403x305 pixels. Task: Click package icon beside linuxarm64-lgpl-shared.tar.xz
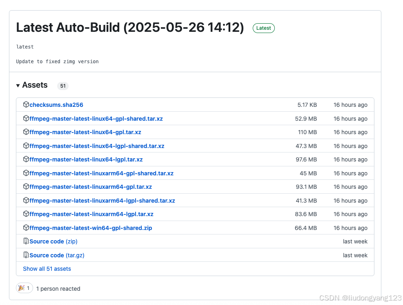(x=26, y=200)
